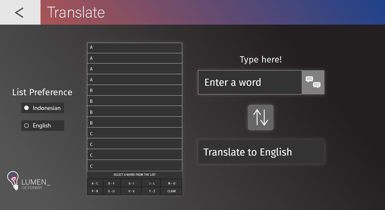Click the V - X letter range button

click(131, 191)
